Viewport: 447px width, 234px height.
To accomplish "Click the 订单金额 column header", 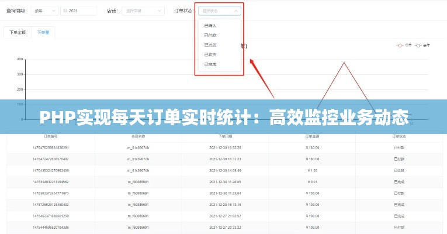I will (x=312, y=136).
